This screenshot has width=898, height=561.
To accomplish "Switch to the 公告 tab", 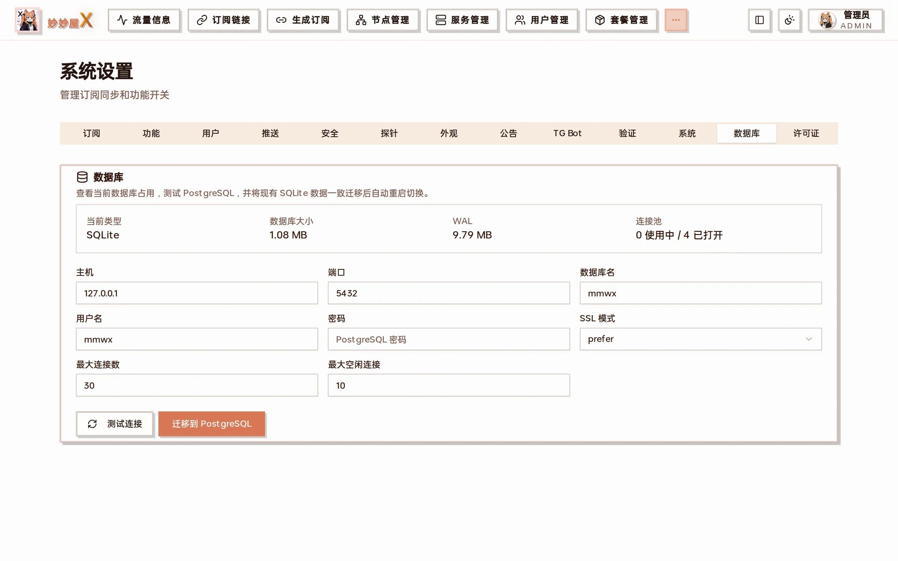I will [x=508, y=133].
